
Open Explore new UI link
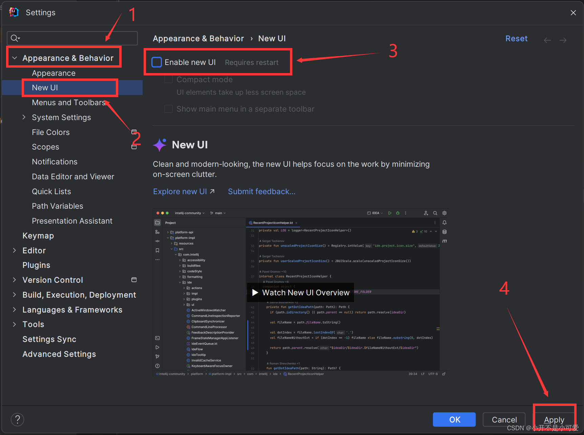[184, 191]
